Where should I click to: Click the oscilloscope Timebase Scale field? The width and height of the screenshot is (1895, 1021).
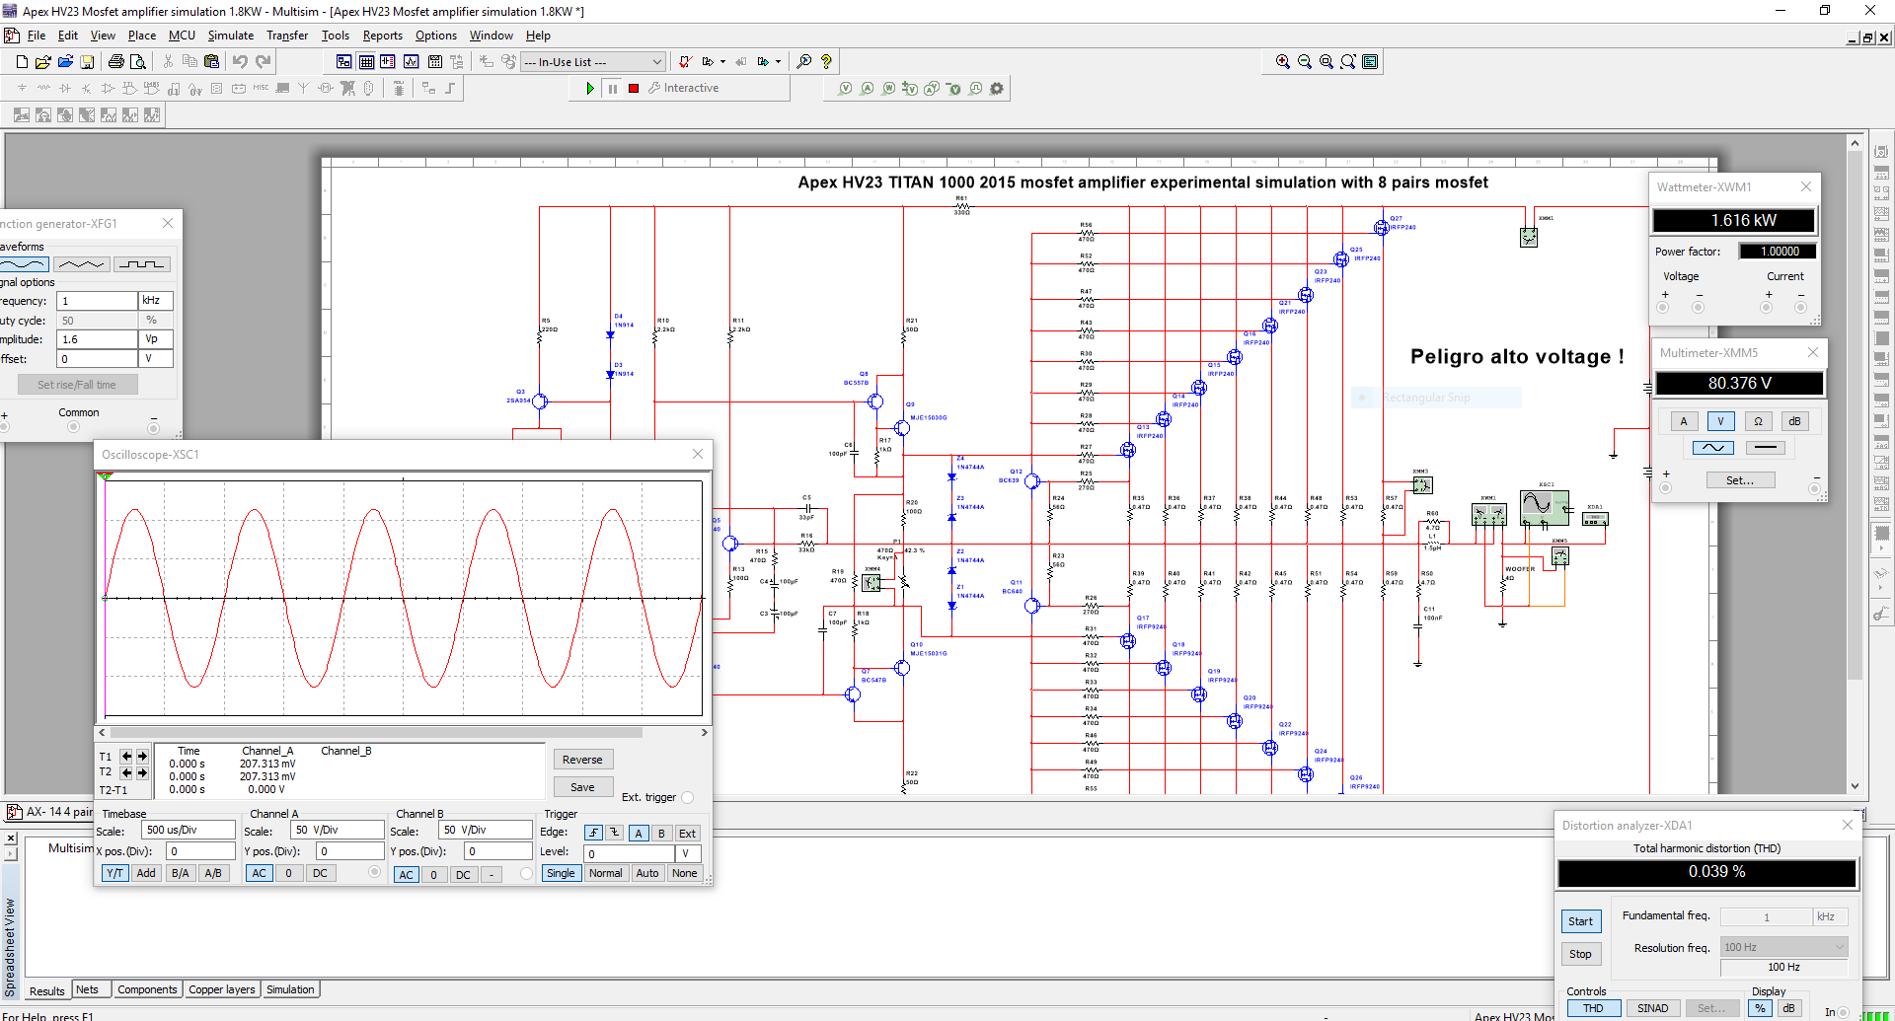(189, 831)
